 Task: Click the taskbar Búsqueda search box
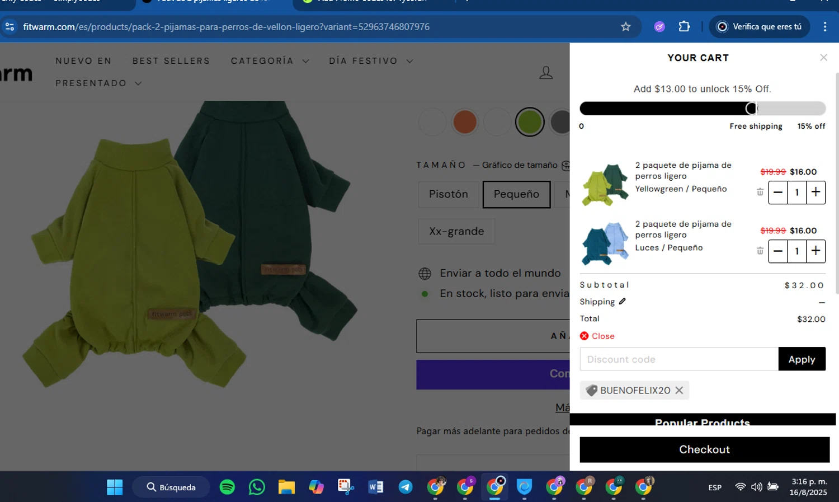pyautogui.click(x=171, y=487)
